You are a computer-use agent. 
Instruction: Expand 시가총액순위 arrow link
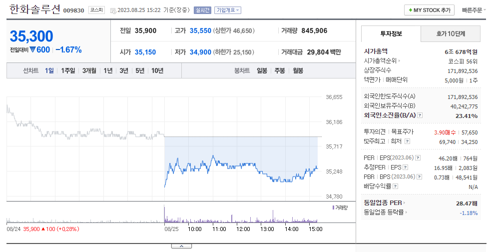pos(382,60)
